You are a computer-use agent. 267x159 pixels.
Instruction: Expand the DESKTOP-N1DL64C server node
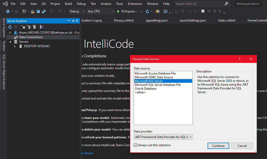pyautogui.click(x=15, y=46)
